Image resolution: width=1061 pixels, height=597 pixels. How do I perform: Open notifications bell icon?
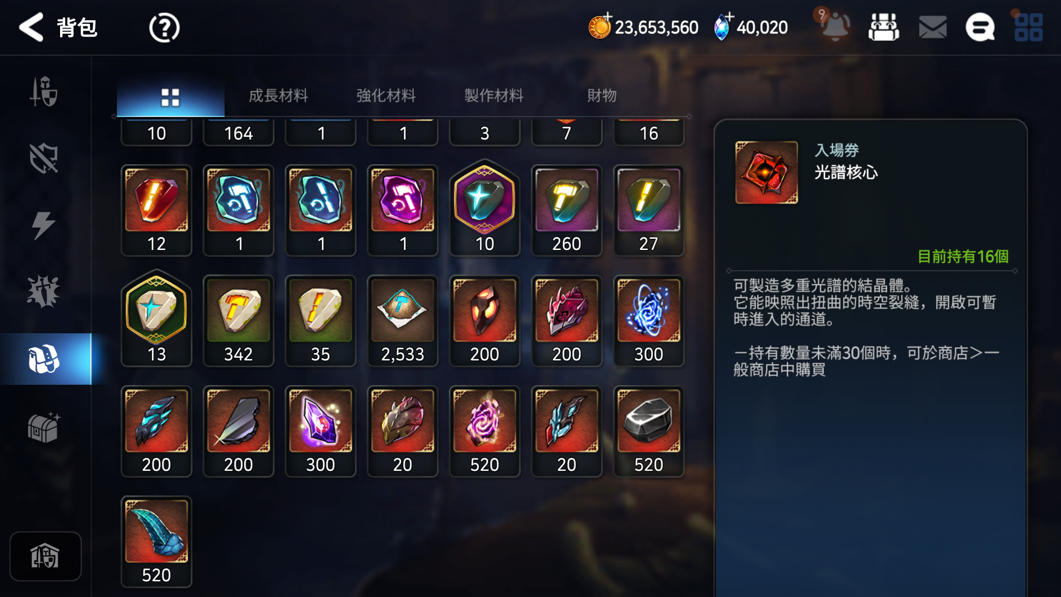(x=835, y=26)
